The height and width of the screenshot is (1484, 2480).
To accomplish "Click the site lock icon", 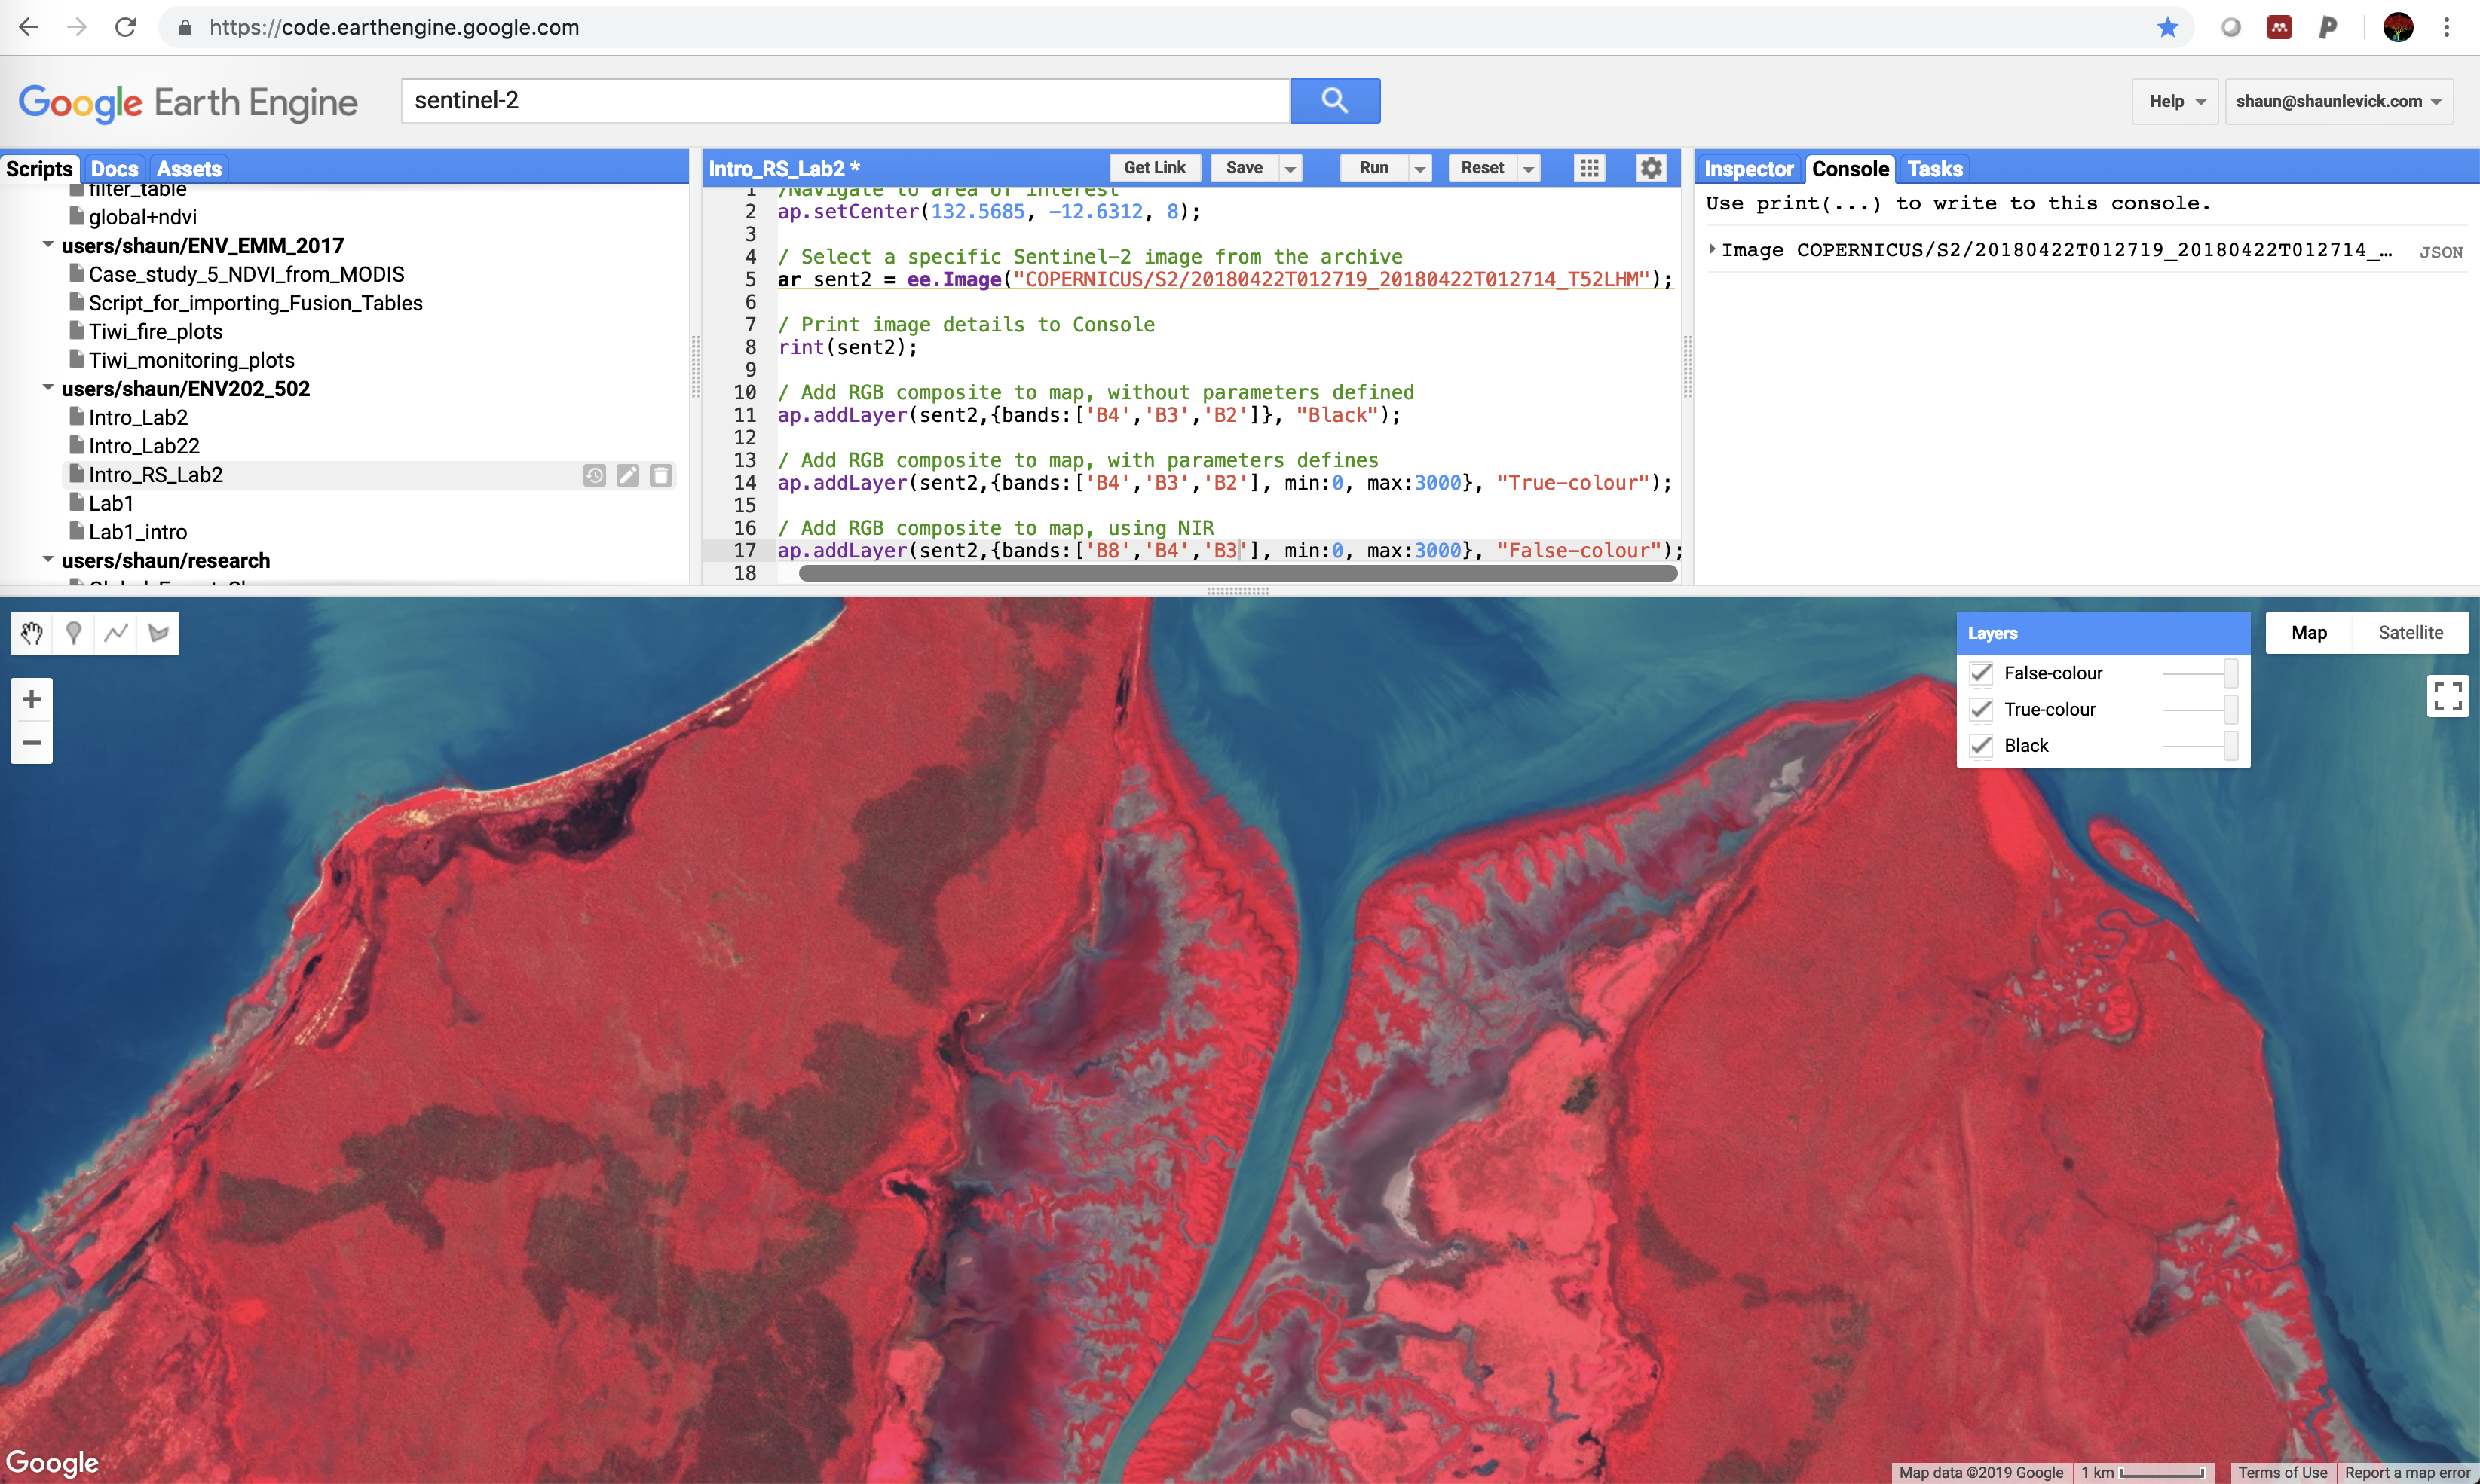I will 185,28.
